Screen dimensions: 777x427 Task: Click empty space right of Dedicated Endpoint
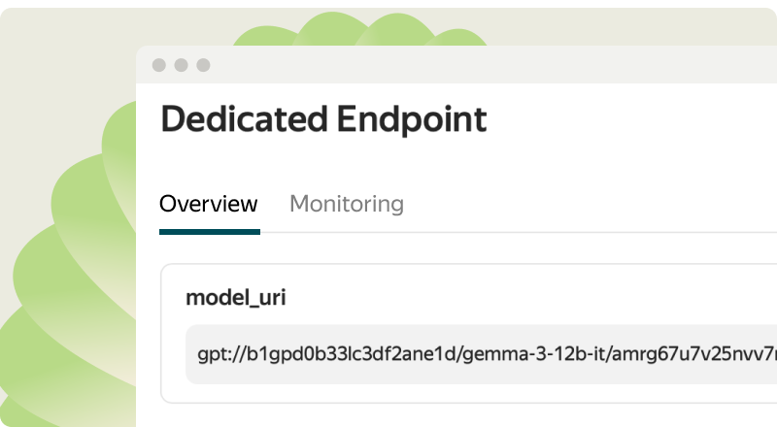click(x=631, y=120)
